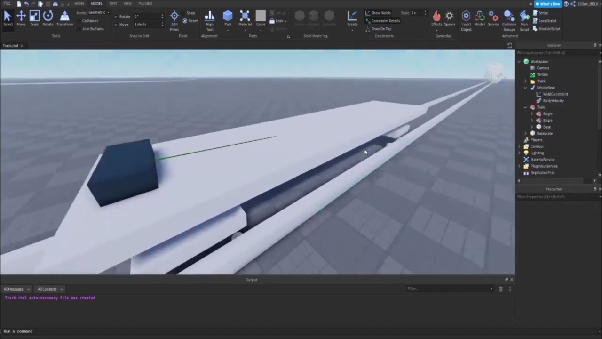Screen dimensions: 602x339
Task: Open the FILE menu
Action: pyautogui.click(x=7, y=4)
